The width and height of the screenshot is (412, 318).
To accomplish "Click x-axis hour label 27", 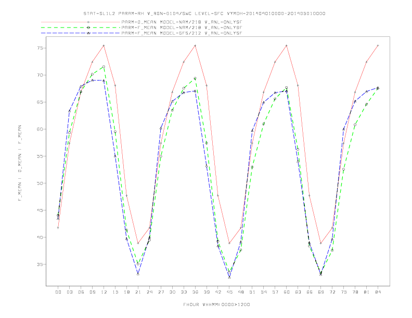I will click(x=161, y=292).
